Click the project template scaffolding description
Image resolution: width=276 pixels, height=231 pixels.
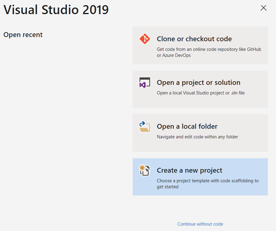pyautogui.click(x=208, y=184)
